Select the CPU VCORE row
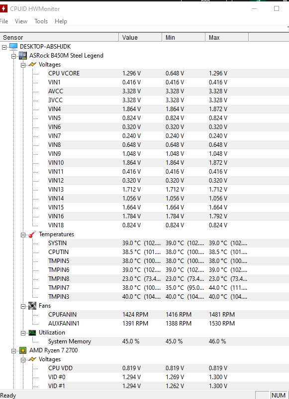 click(168, 73)
